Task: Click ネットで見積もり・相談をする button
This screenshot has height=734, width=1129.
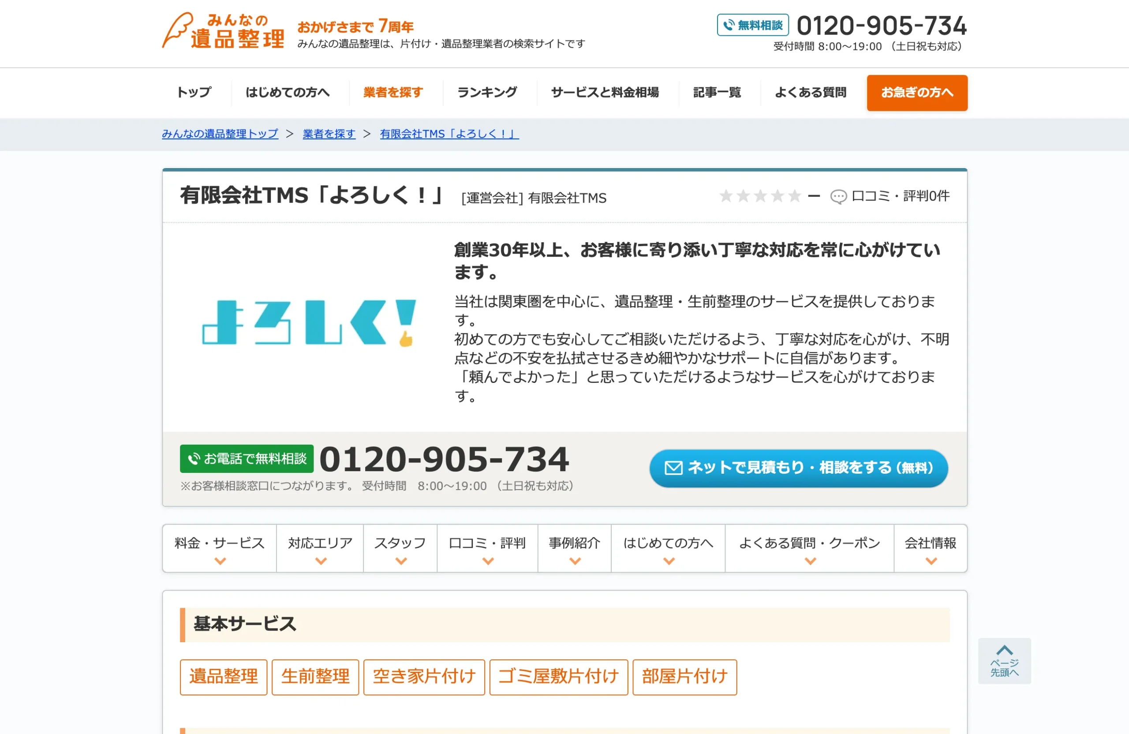Action: click(x=799, y=468)
